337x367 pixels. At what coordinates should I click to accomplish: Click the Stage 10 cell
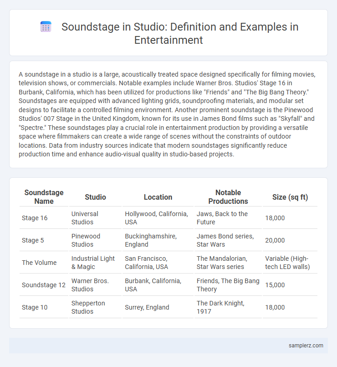coord(44,307)
